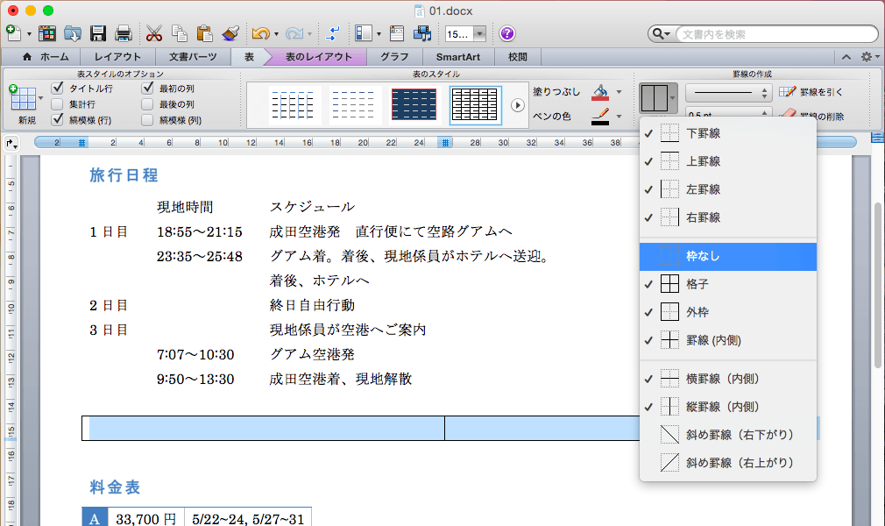Switch to the レイアウト tab
The height and width of the screenshot is (526, 885).
tap(117, 56)
